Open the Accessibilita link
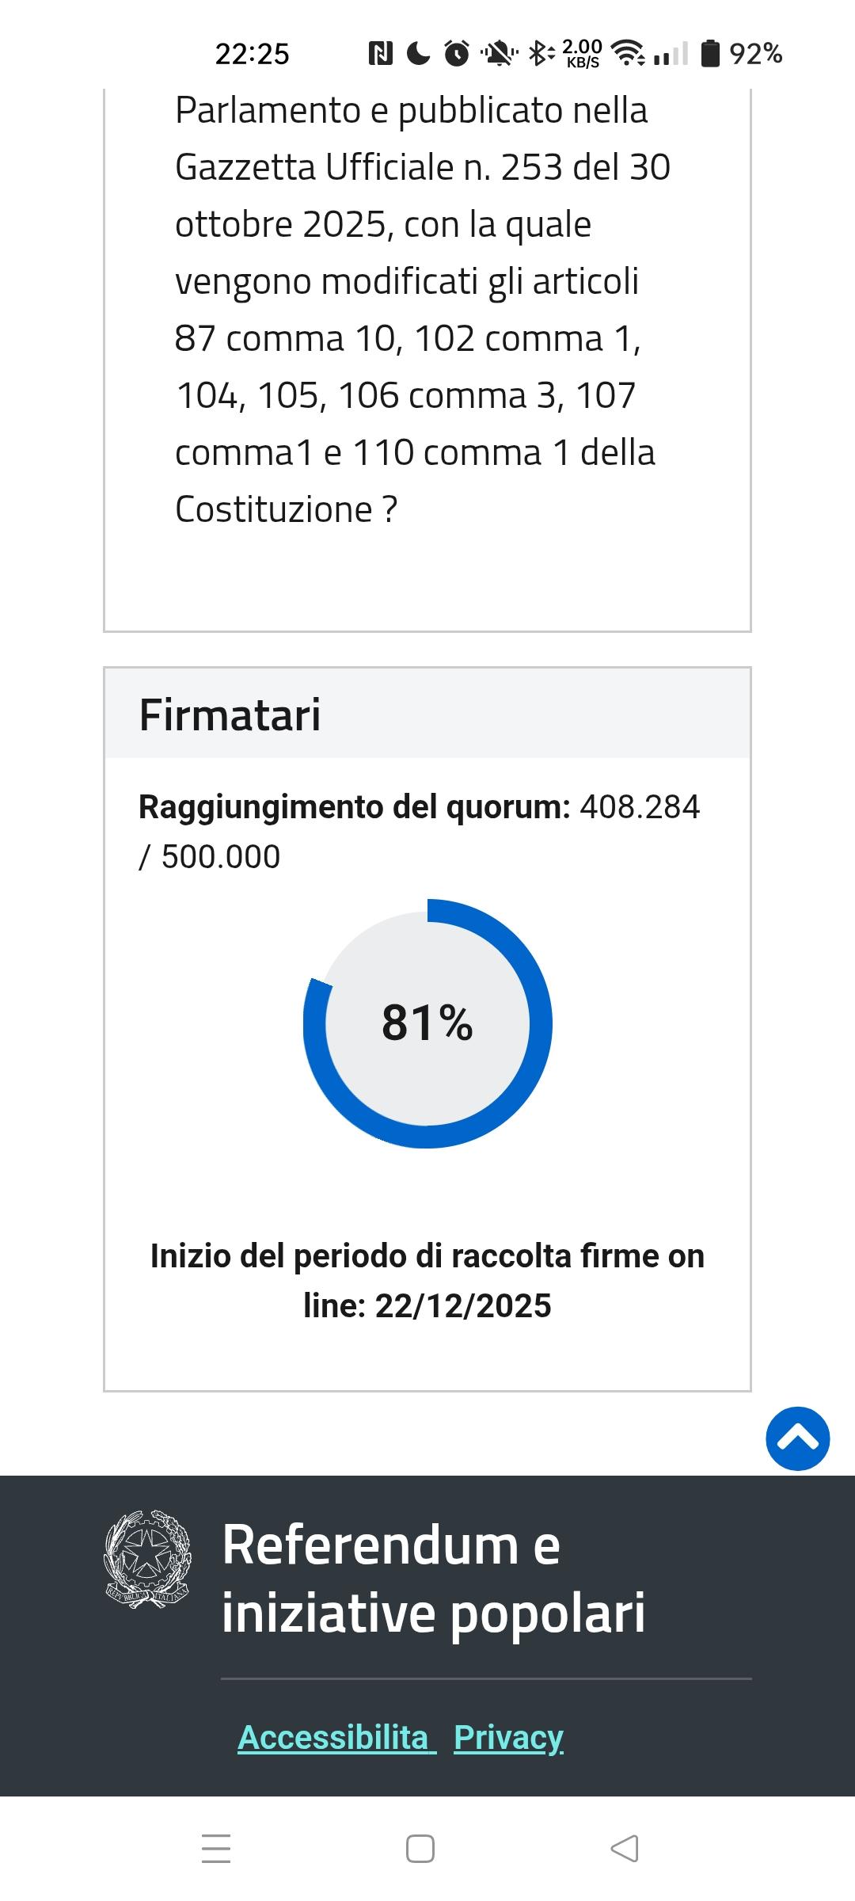Viewport: 855px width, 1901px height. (x=336, y=1737)
